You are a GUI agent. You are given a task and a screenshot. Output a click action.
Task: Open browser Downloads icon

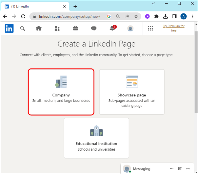pos(165,16)
